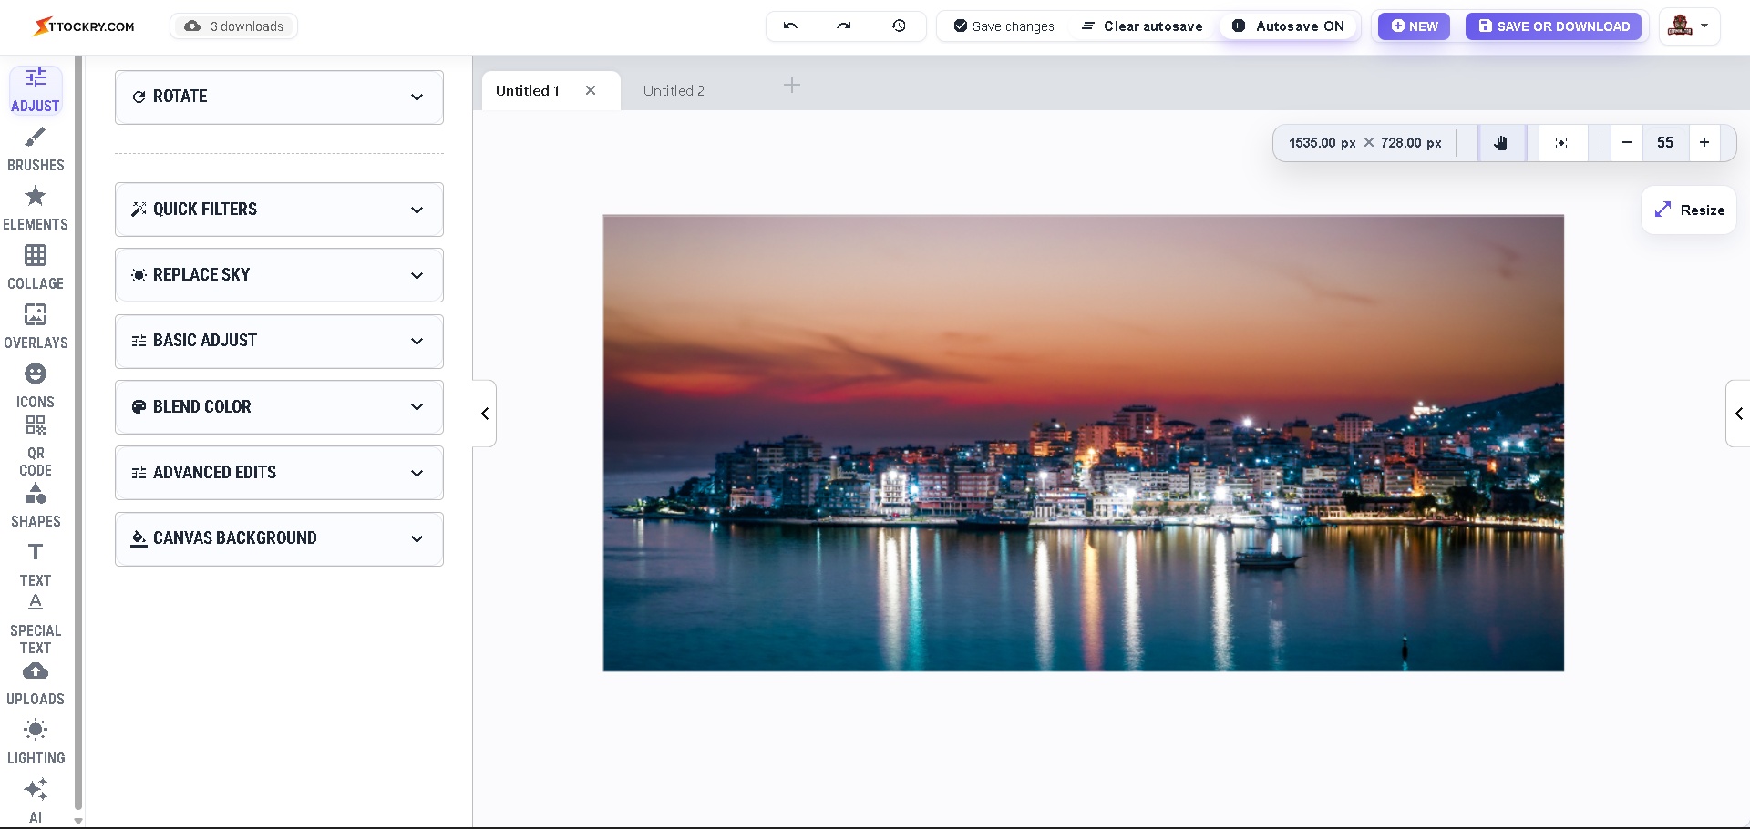Viewport: 1750px width, 829px height.
Task: Collapse the left panel arrow
Action: (x=485, y=414)
